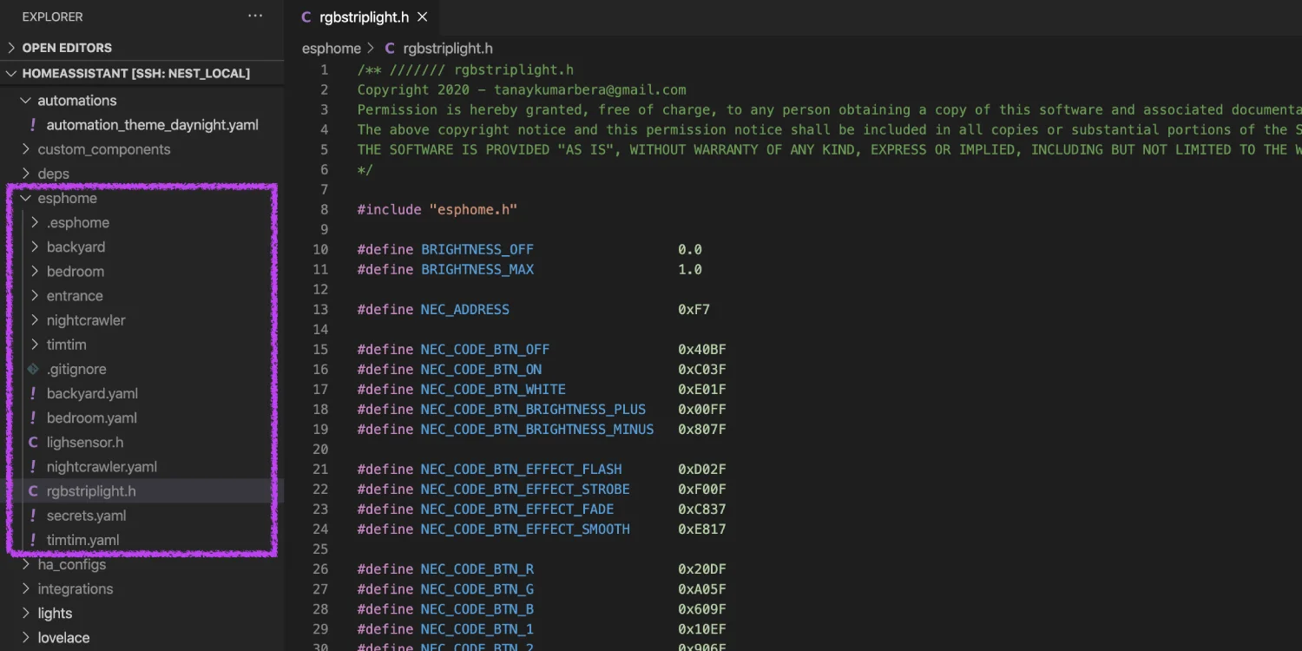Click NEC_CODE_BTN_WHITE macro name
This screenshot has width=1302, height=651.
click(x=493, y=389)
